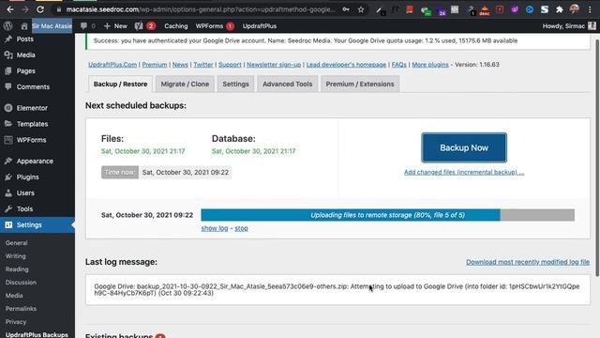Reload the page

pyautogui.click(x=40, y=9)
